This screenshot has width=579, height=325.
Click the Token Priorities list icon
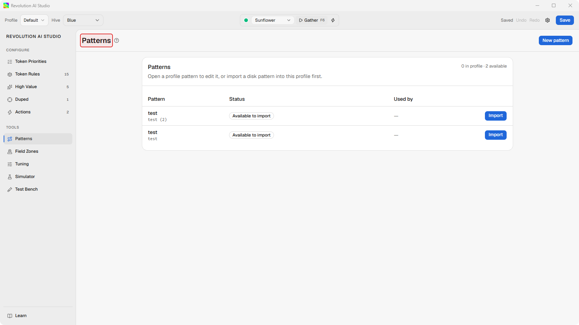pos(10,62)
